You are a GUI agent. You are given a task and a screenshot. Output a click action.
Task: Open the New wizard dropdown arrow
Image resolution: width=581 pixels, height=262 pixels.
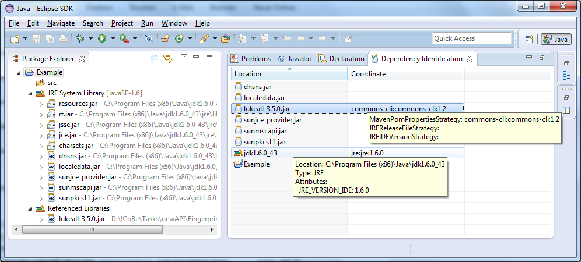(x=25, y=38)
